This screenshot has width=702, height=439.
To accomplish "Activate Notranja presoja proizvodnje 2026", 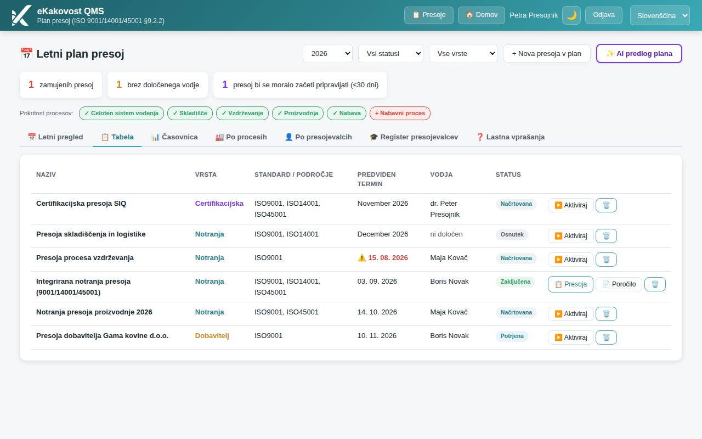I will (571, 314).
